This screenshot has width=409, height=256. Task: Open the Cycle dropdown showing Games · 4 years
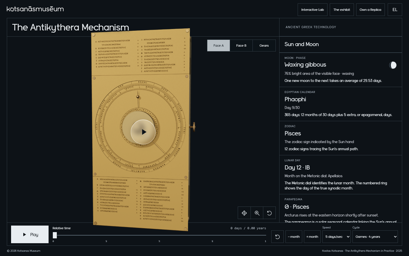(x=375, y=237)
